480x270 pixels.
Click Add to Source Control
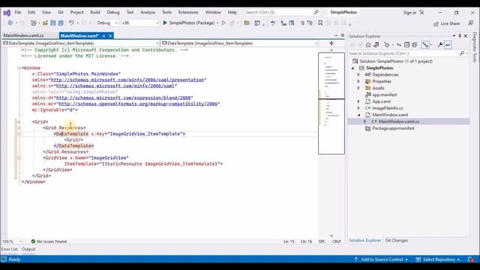click(382, 259)
